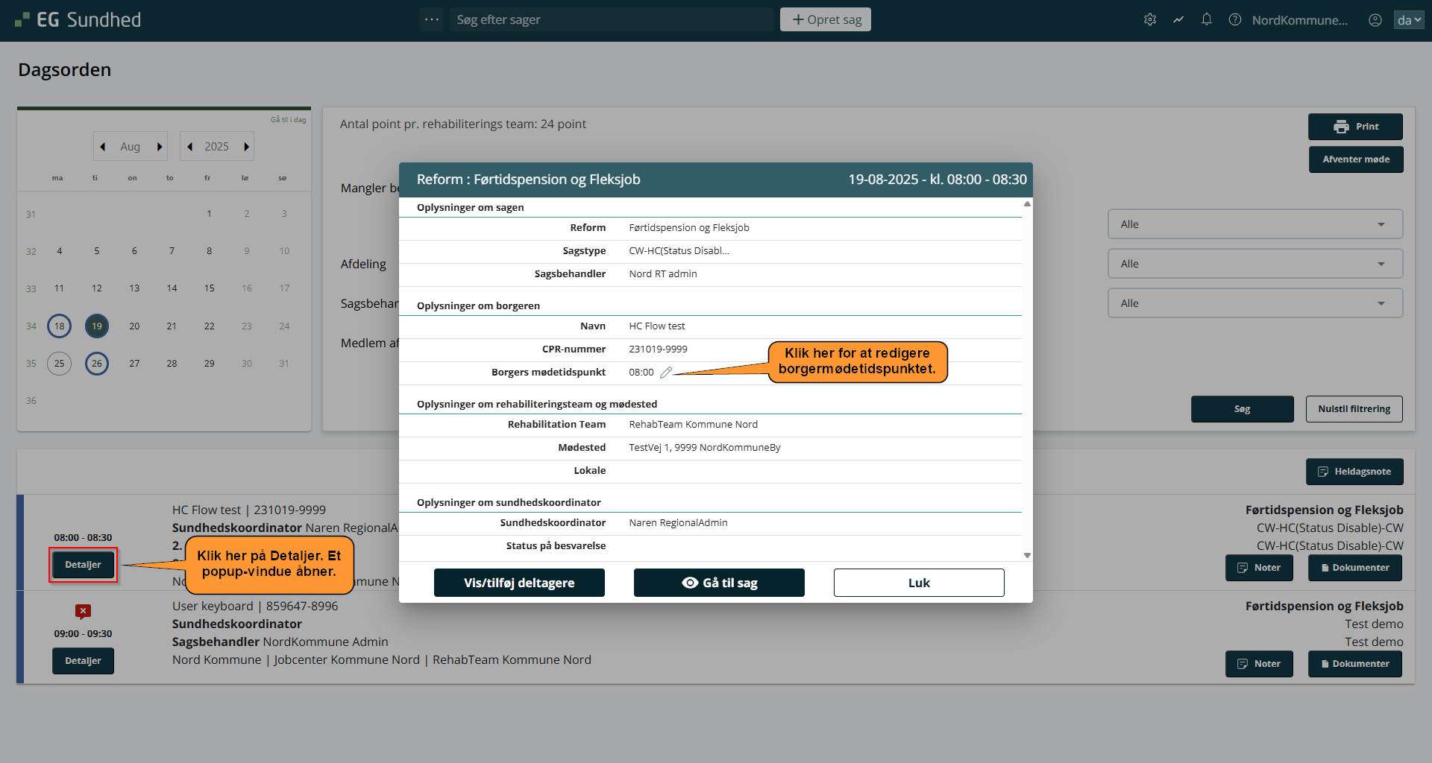Click the 'Søg efter sager' search field
The image size is (1432, 763).
[612, 20]
